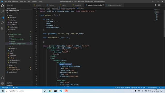
Task: Change encoding via UTF-8 status item
Action: point(140,88)
